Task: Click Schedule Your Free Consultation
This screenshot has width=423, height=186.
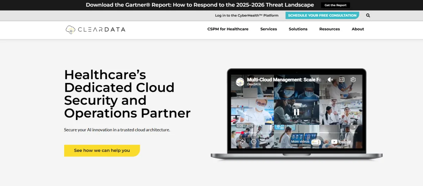Action: 322,15
